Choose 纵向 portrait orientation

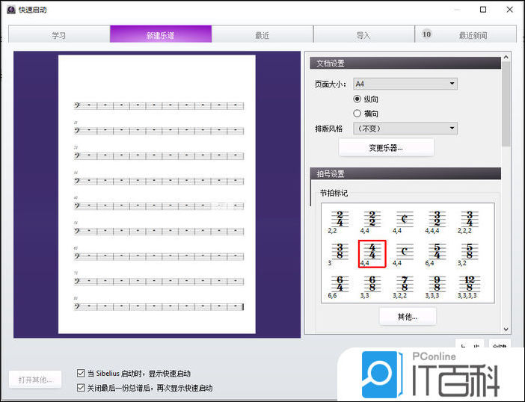(357, 99)
